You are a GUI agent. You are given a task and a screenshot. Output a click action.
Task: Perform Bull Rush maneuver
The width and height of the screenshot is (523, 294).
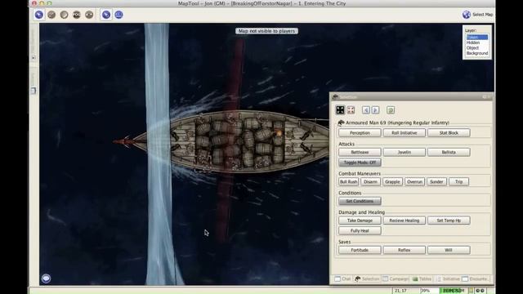point(348,181)
